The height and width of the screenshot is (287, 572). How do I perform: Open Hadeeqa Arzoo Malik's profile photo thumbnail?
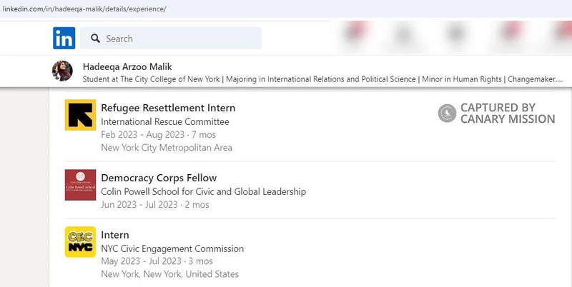(62, 71)
